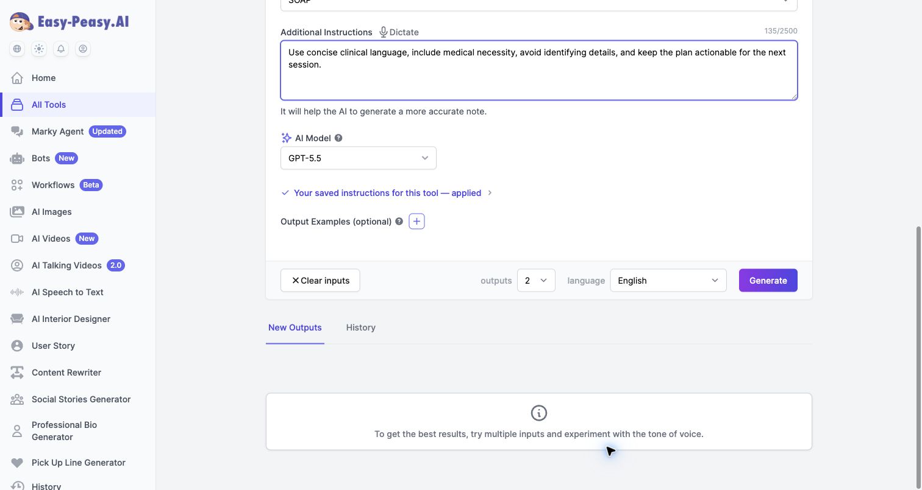Switch to the New Outputs tab
922x490 pixels.
coord(295,327)
